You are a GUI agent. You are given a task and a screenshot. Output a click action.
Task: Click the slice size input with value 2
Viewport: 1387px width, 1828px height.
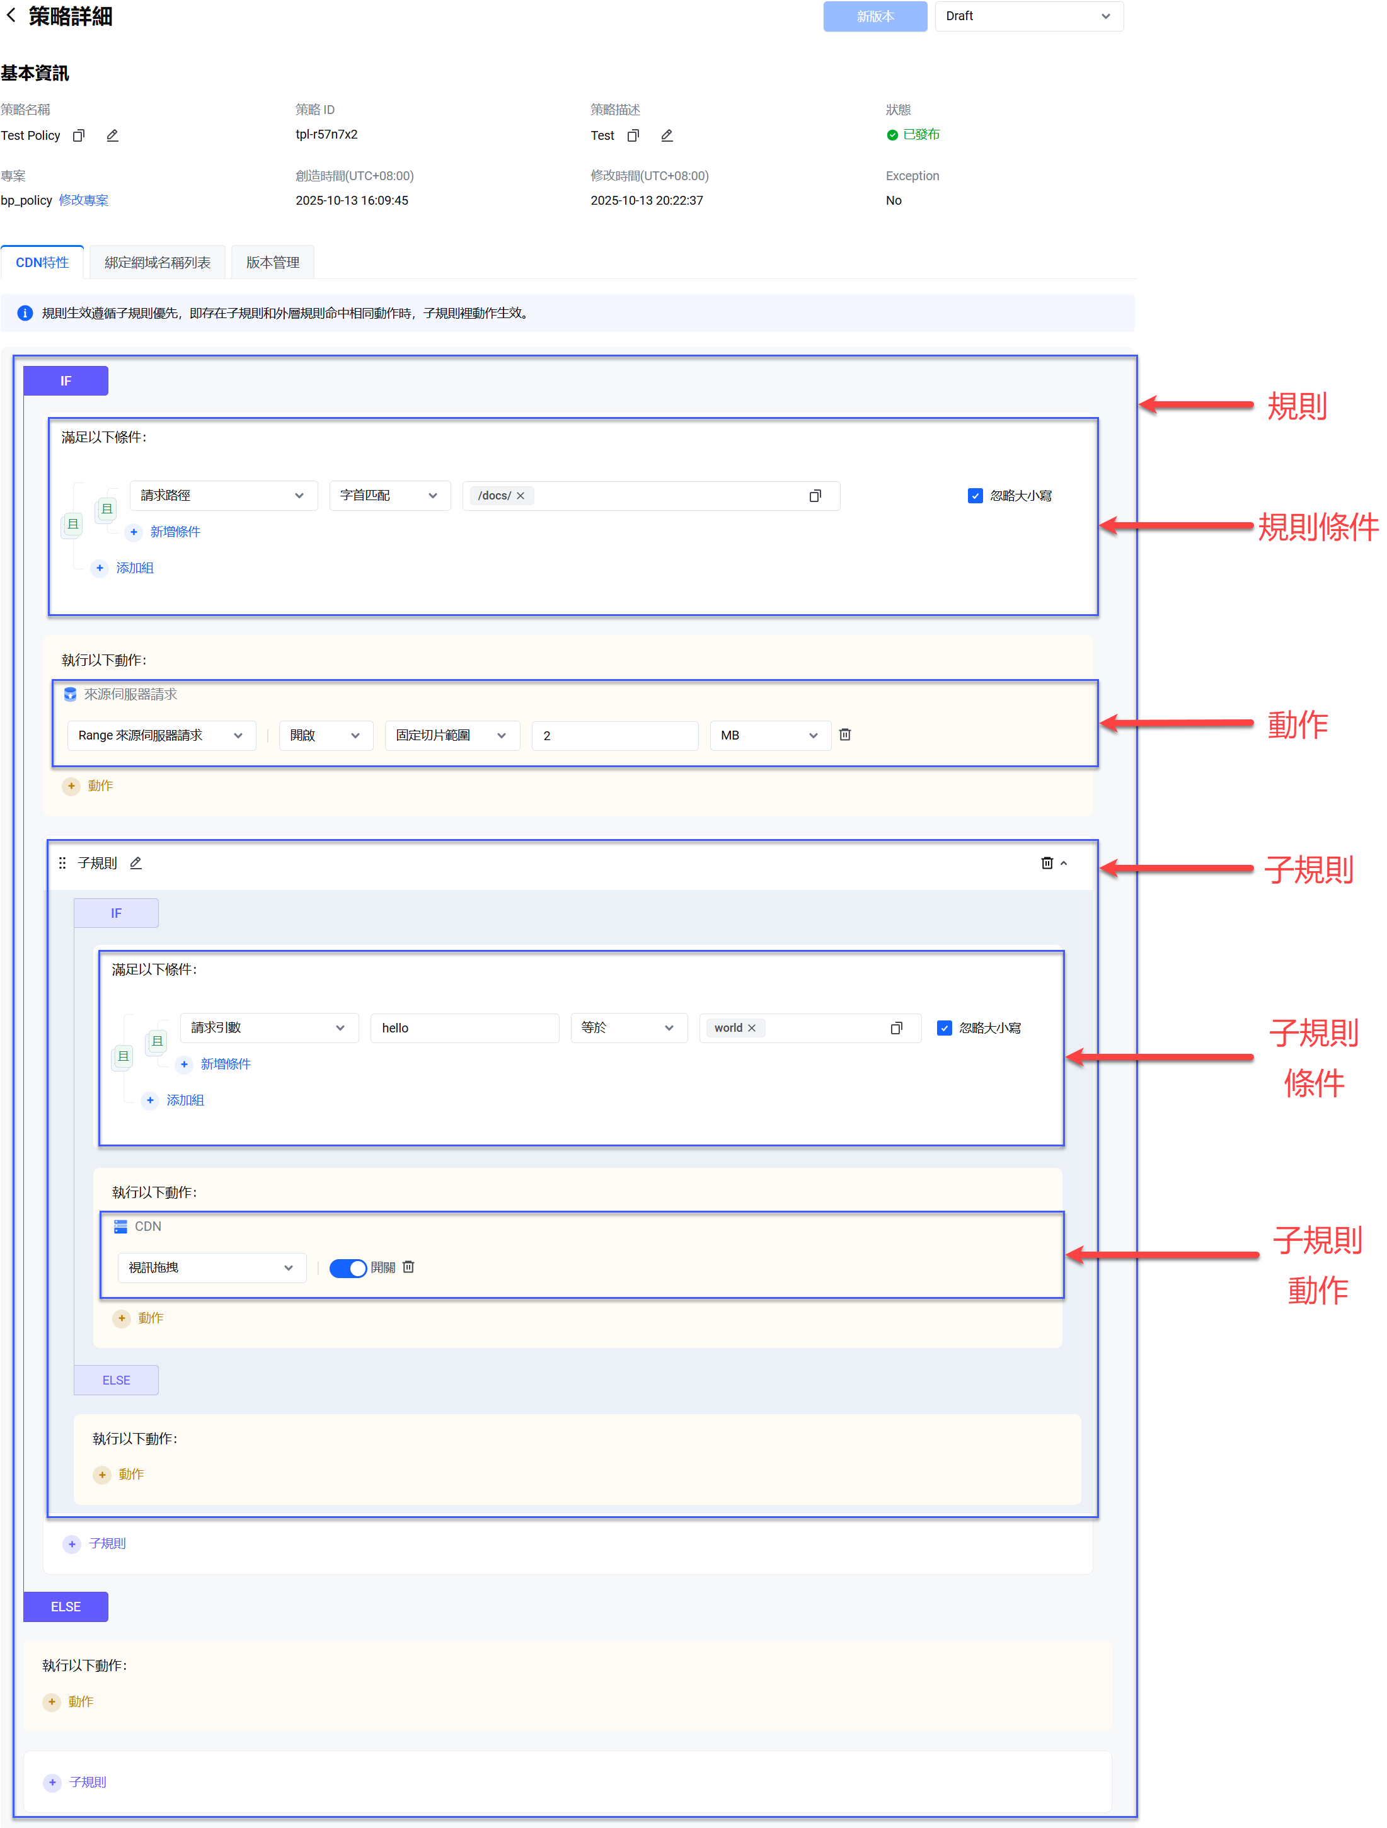[615, 736]
